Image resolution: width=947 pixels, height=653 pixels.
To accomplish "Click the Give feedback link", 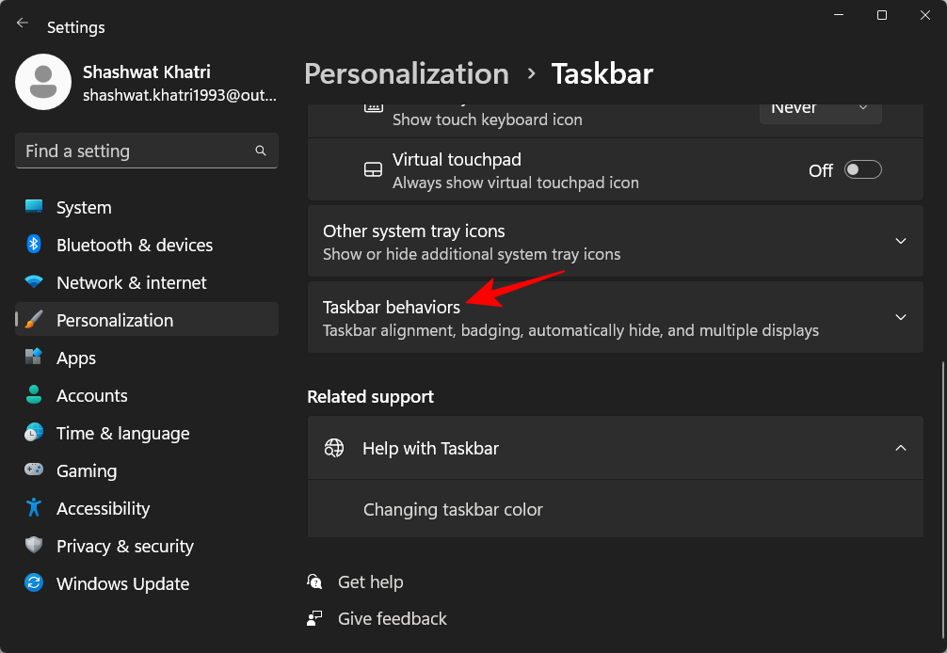I will 392,618.
